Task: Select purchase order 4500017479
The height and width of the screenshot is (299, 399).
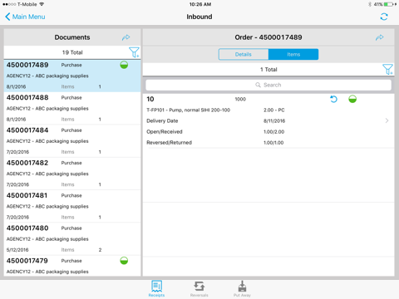Action: click(72, 266)
